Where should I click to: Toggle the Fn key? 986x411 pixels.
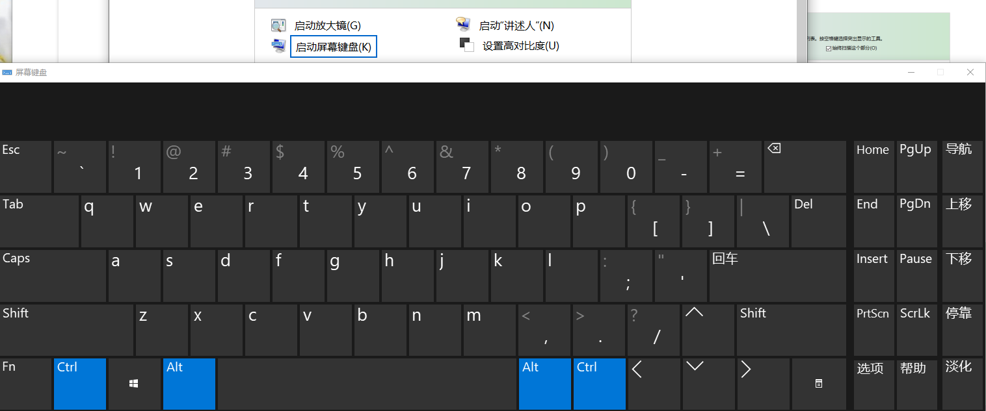(x=26, y=384)
